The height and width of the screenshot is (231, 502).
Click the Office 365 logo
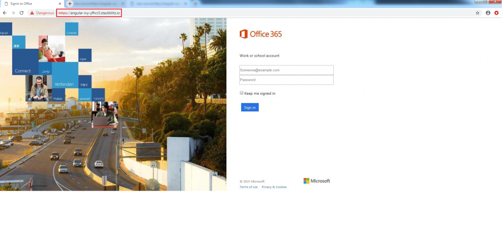tap(261, 34)
